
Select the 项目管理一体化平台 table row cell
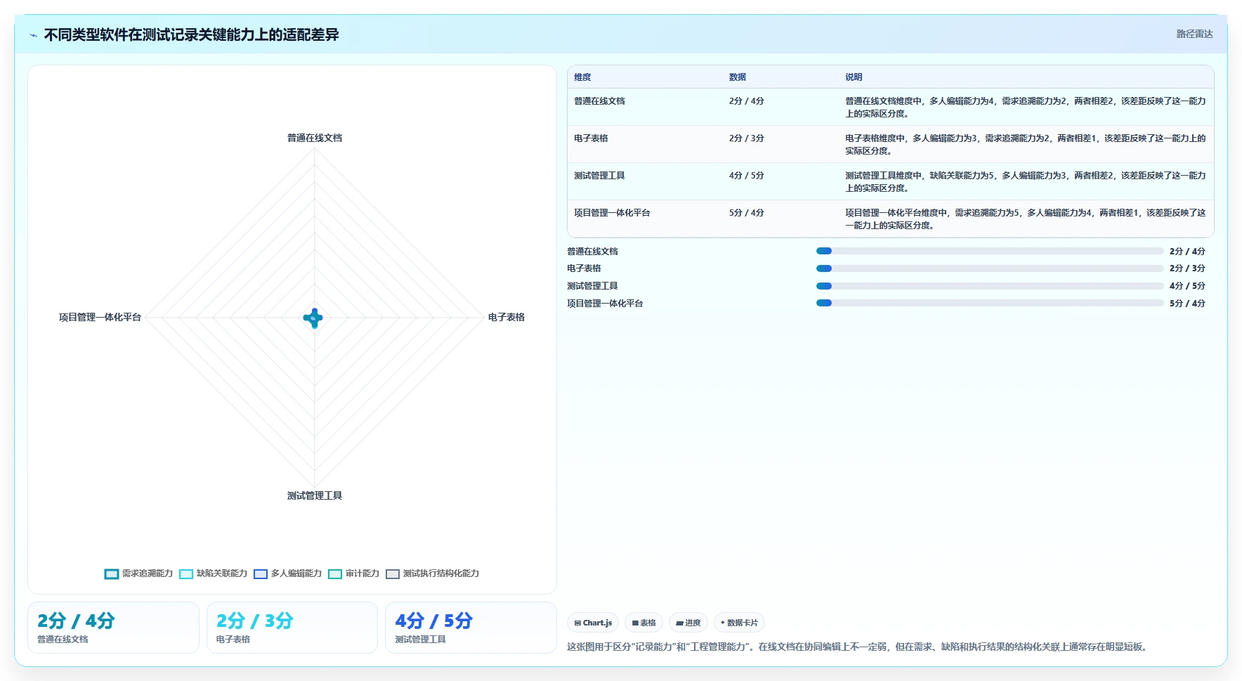coord(612,213)
